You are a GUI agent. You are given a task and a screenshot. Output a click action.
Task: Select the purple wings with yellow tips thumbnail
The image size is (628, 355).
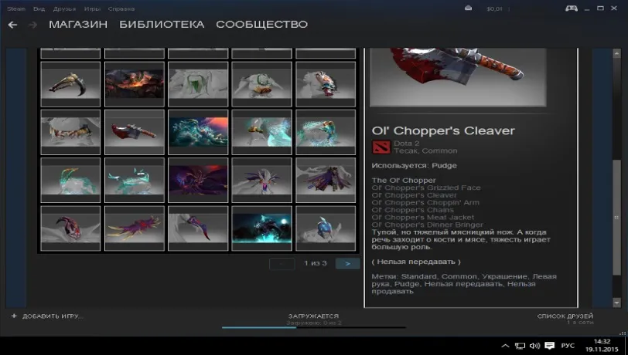coord(135,228)
